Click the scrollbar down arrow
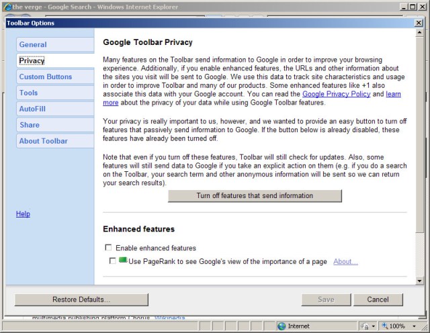This screenshot has width=430, height=333. pyautogui.click(x=419, y=281)
